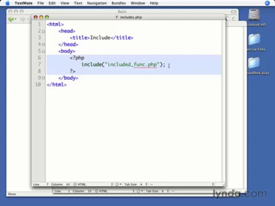
Task: Collapse fold marker on line 2 head
Action: [x=43, y=31]
